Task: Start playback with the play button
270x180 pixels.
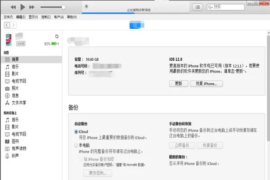Action: tap(22, 7)
